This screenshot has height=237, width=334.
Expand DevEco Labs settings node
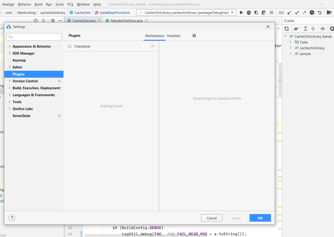pos(10,109)
